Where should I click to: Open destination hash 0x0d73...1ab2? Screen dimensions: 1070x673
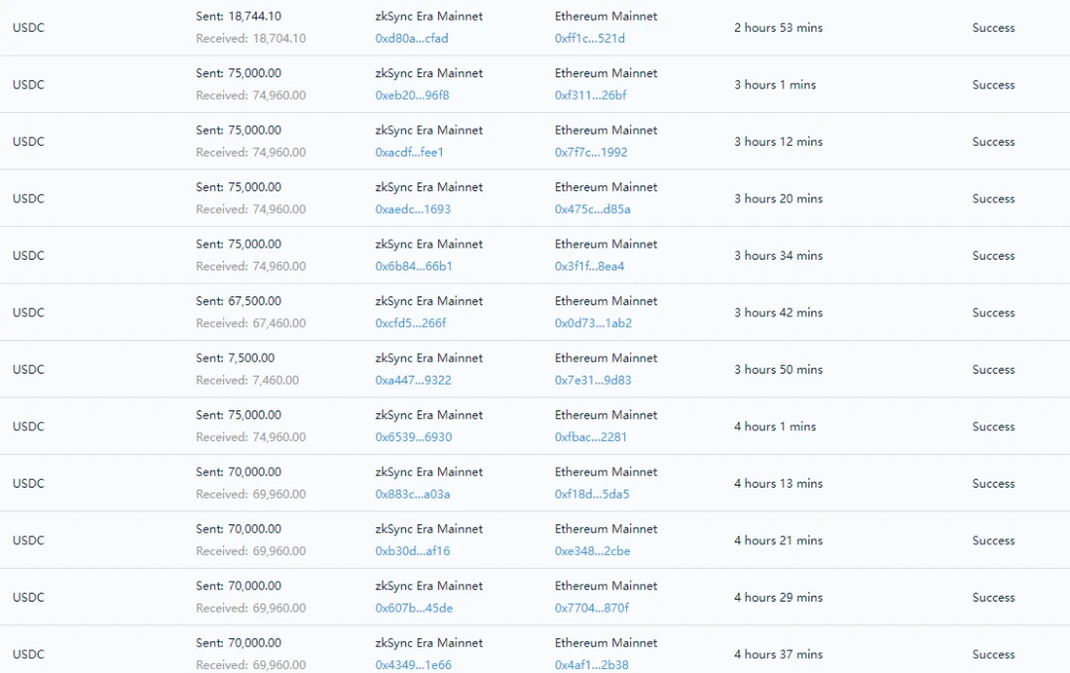pos(593,323)
